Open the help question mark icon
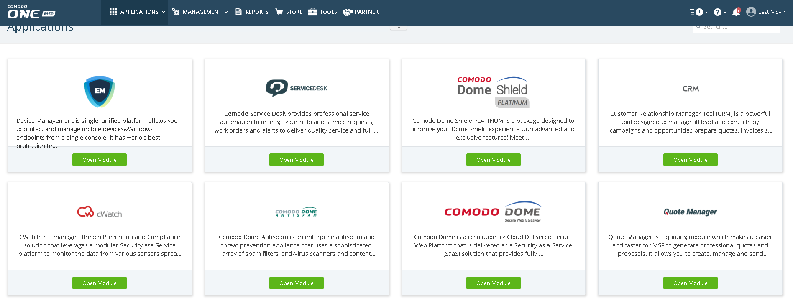This screenshot has width=793, height=306. [718, 12]
